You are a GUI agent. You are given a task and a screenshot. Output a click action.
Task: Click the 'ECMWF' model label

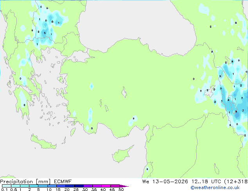pos(63,182)
